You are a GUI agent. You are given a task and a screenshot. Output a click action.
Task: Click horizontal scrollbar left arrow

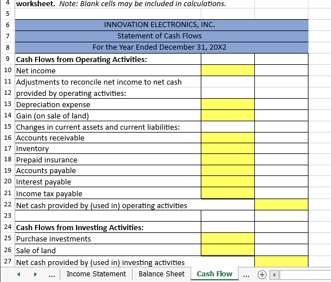point(274,275)
